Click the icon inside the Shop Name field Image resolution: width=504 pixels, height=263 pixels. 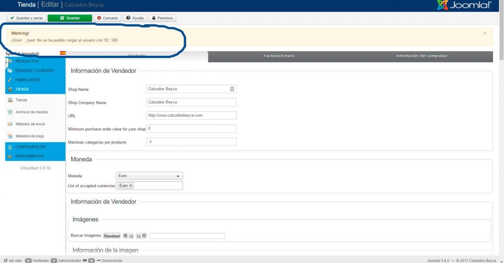232,89
